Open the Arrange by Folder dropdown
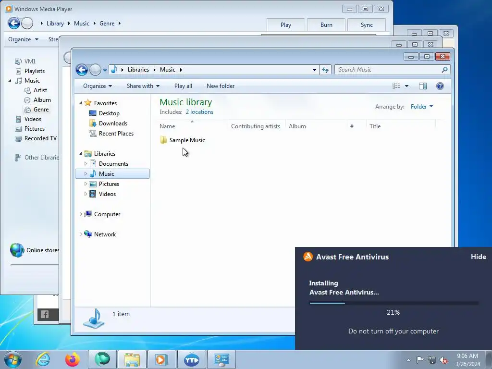The image size is (492, 369). point(422,107)
